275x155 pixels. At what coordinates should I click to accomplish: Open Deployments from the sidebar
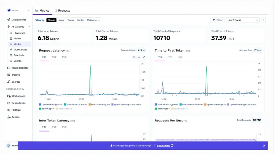[17, 20]
